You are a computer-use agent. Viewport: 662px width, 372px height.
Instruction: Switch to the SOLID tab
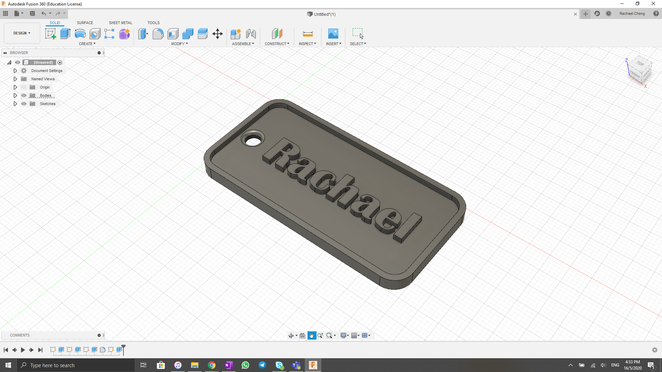(55, 23)
